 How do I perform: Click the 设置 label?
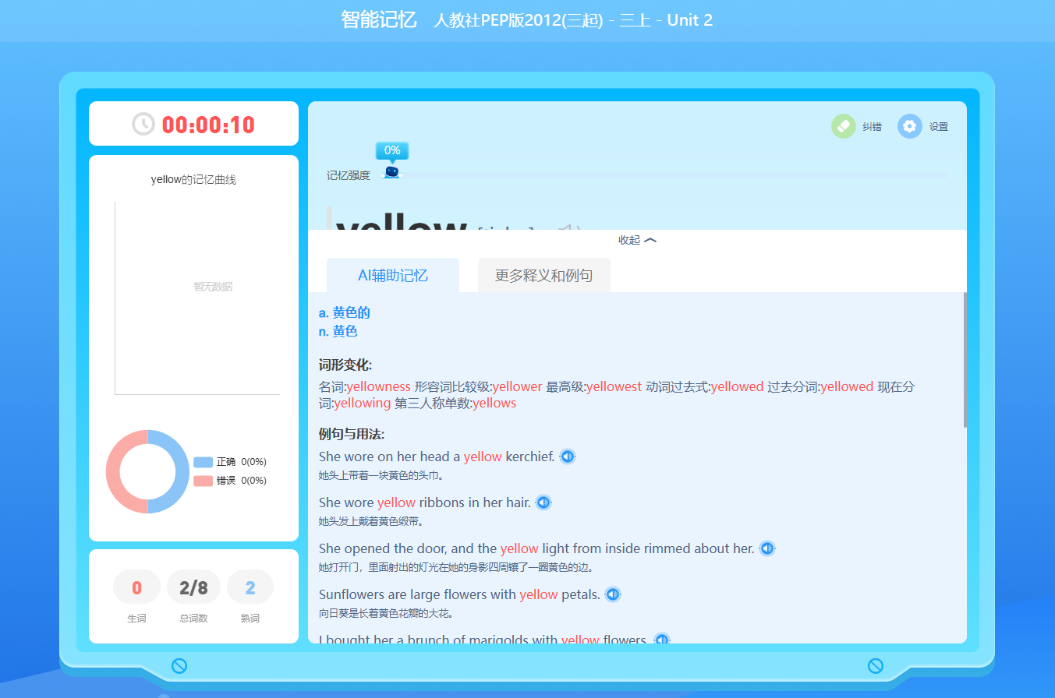tap(939, 127)
